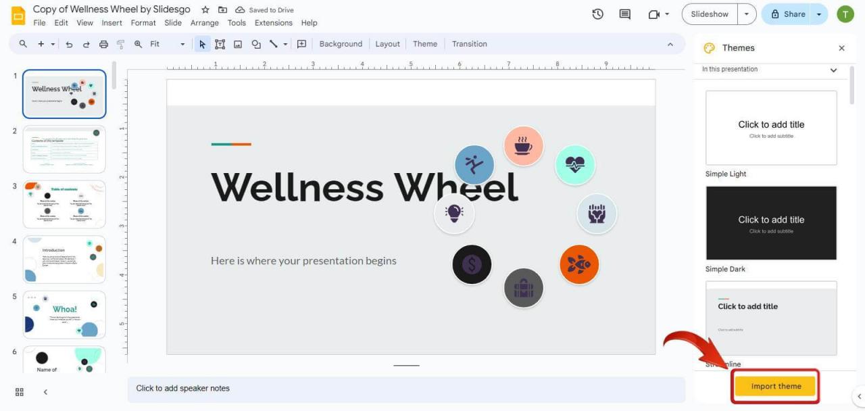Open version history via the clock icon

tap(597, 14)
